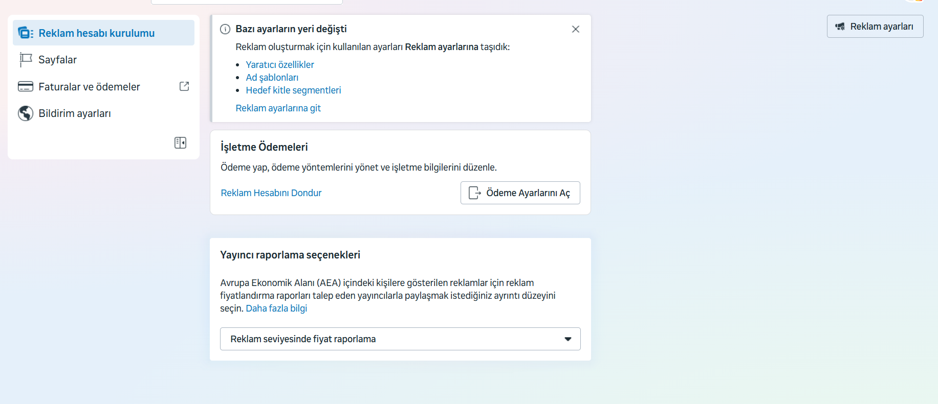
Task: Open external link icon beside Faturalar ve ödemeler
Action: 184,86
